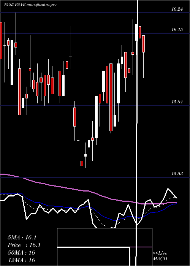Click the 16.24 price level label

[x=177, y=9]
